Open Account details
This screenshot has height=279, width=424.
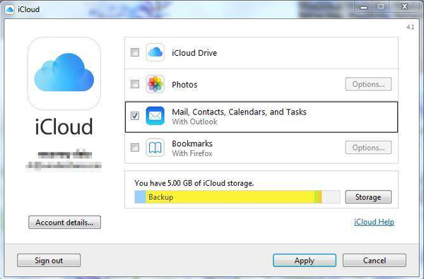pos(64,222)
